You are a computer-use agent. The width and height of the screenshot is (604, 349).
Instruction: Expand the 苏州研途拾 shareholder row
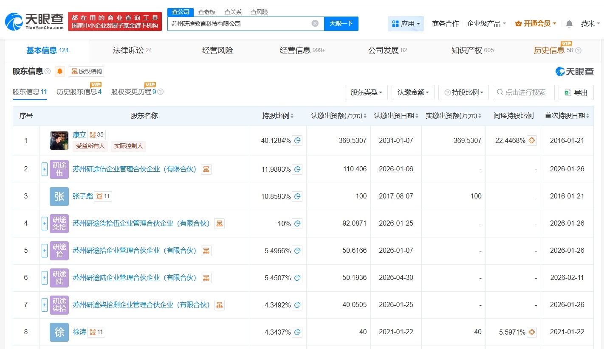click(x=45, y=251)
